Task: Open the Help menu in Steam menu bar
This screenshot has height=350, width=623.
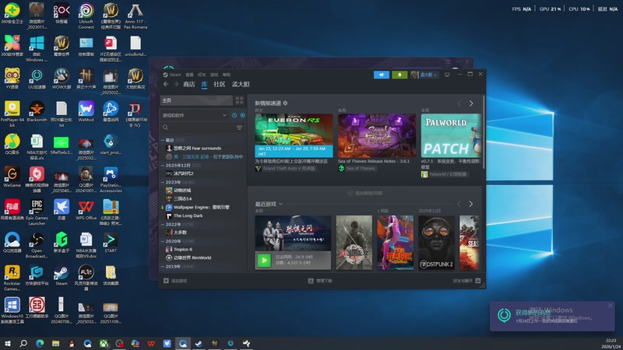Action: (x=227, y=75)
